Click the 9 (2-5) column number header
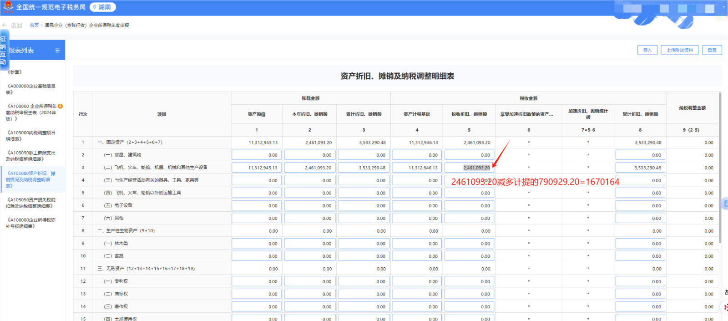The height and width of the screenshot is (321, 728). [x=691, y=130]
